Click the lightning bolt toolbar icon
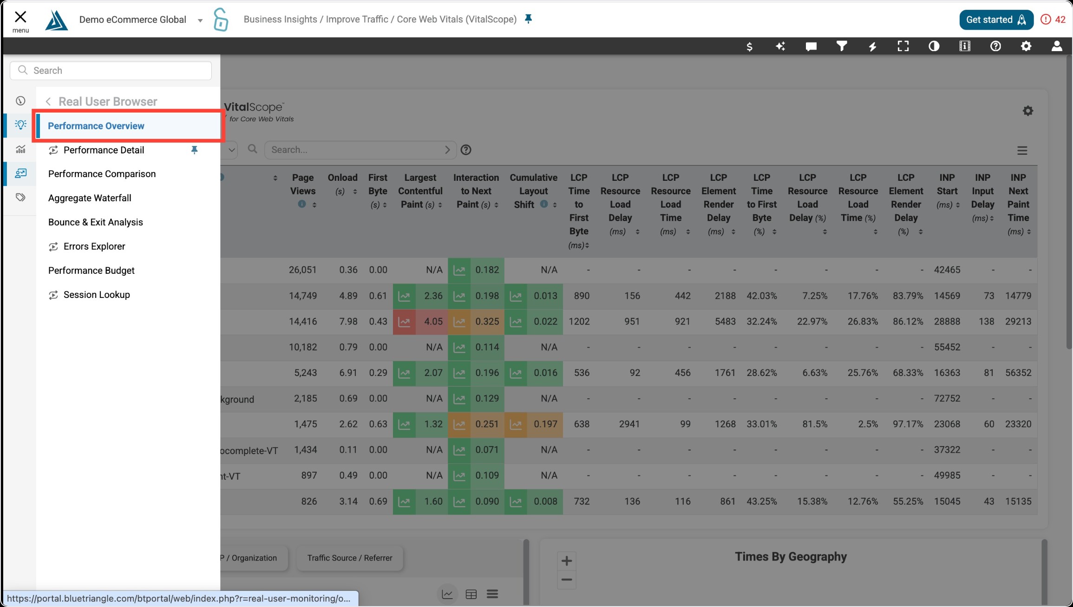Screen dimensions: 1073x607 point(872,46)
